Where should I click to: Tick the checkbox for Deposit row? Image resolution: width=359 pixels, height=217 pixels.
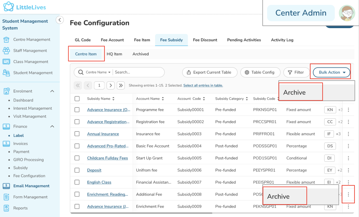[77, 170]
